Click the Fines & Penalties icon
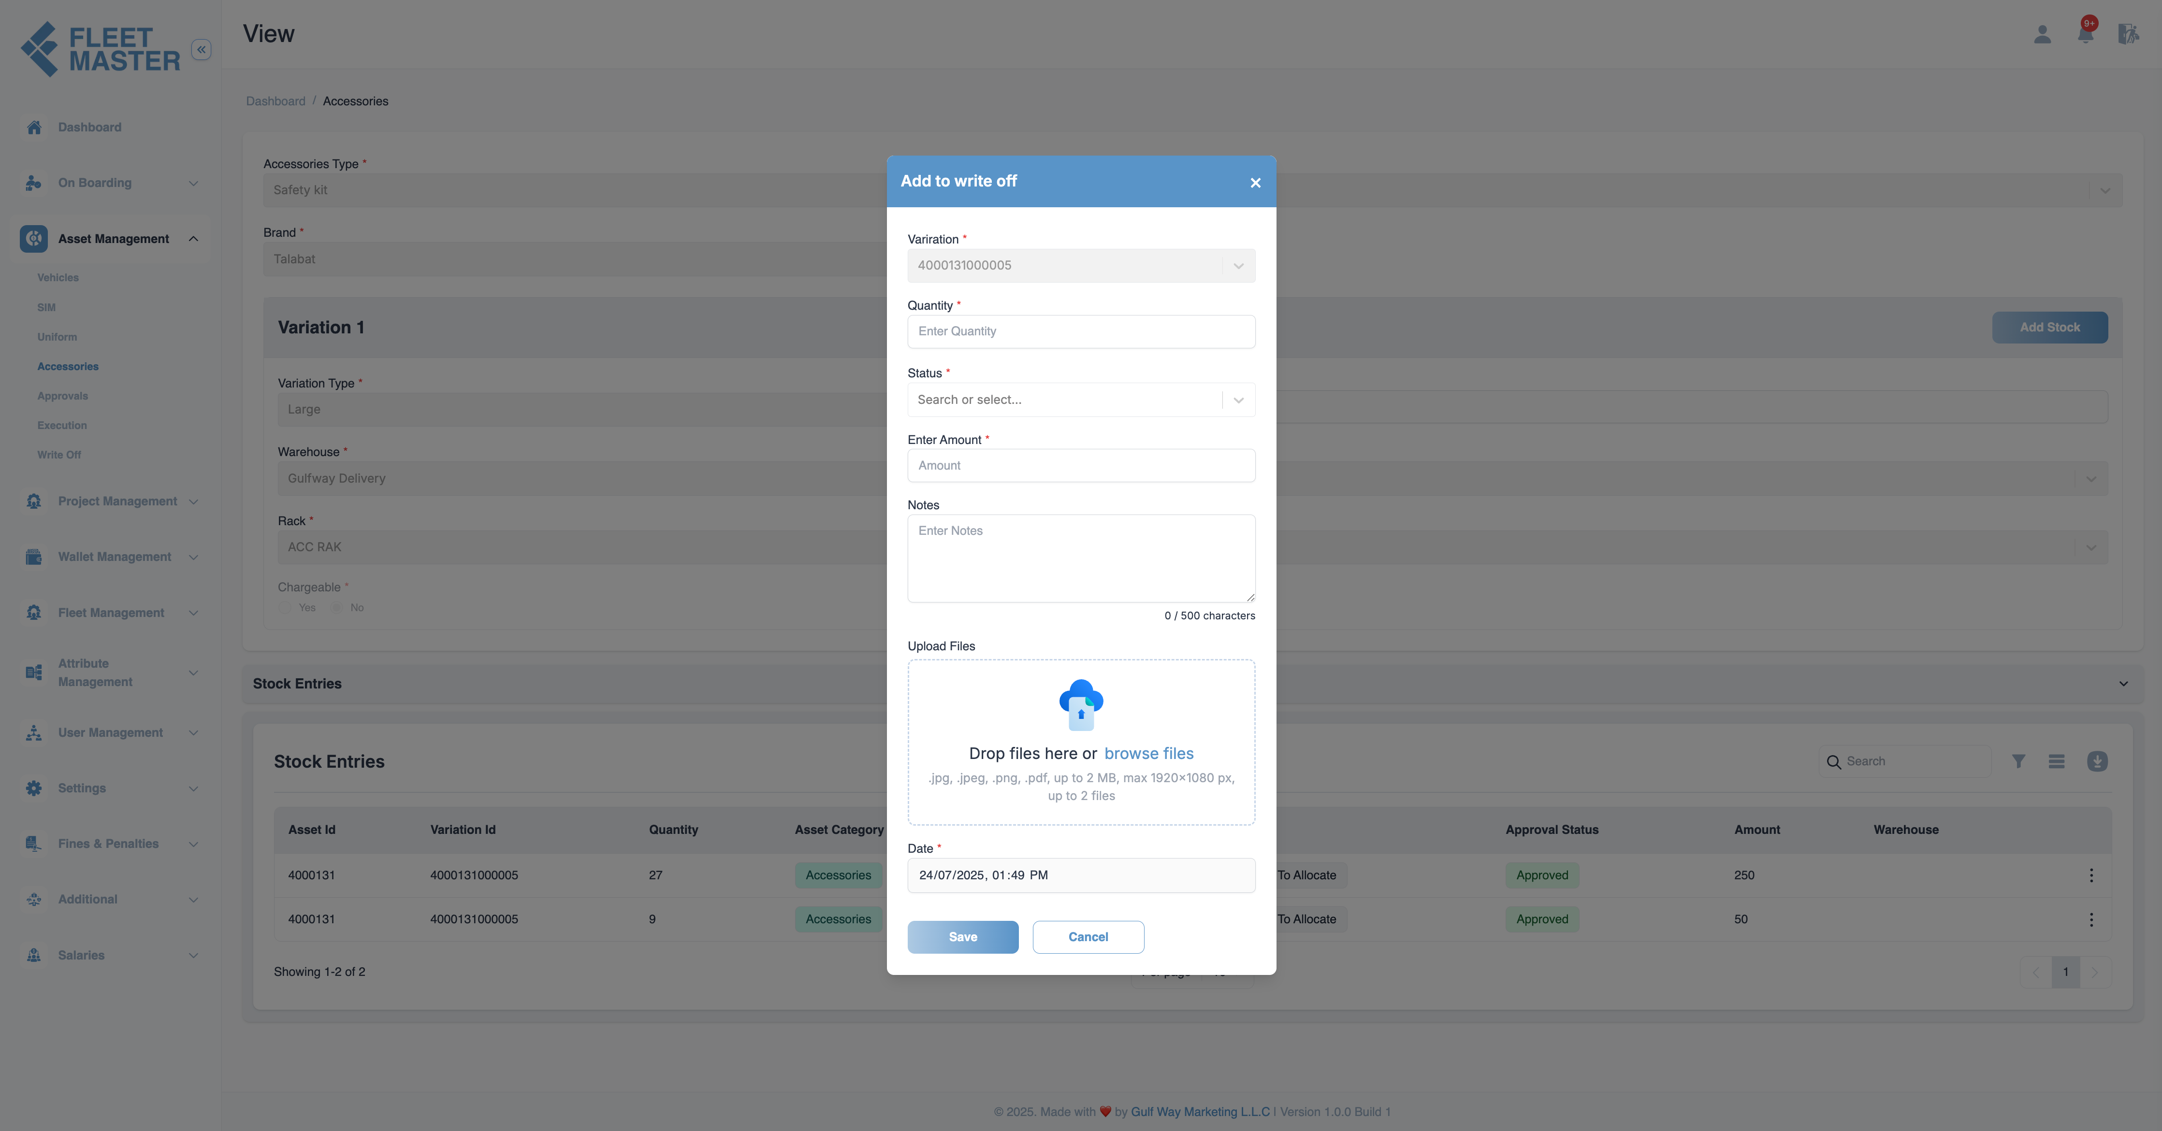Viewport: 2162px width, 1131px height. pos(33,844)
